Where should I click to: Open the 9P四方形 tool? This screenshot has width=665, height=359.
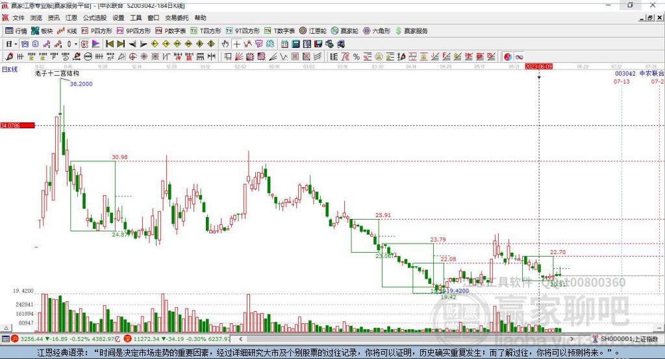coord(134,31)
